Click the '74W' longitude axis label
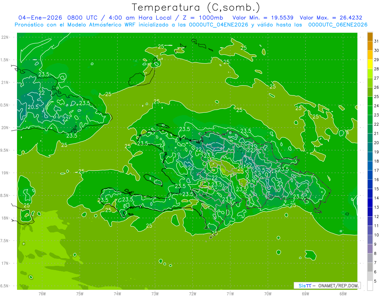385x298 pixels. point(117,293)
